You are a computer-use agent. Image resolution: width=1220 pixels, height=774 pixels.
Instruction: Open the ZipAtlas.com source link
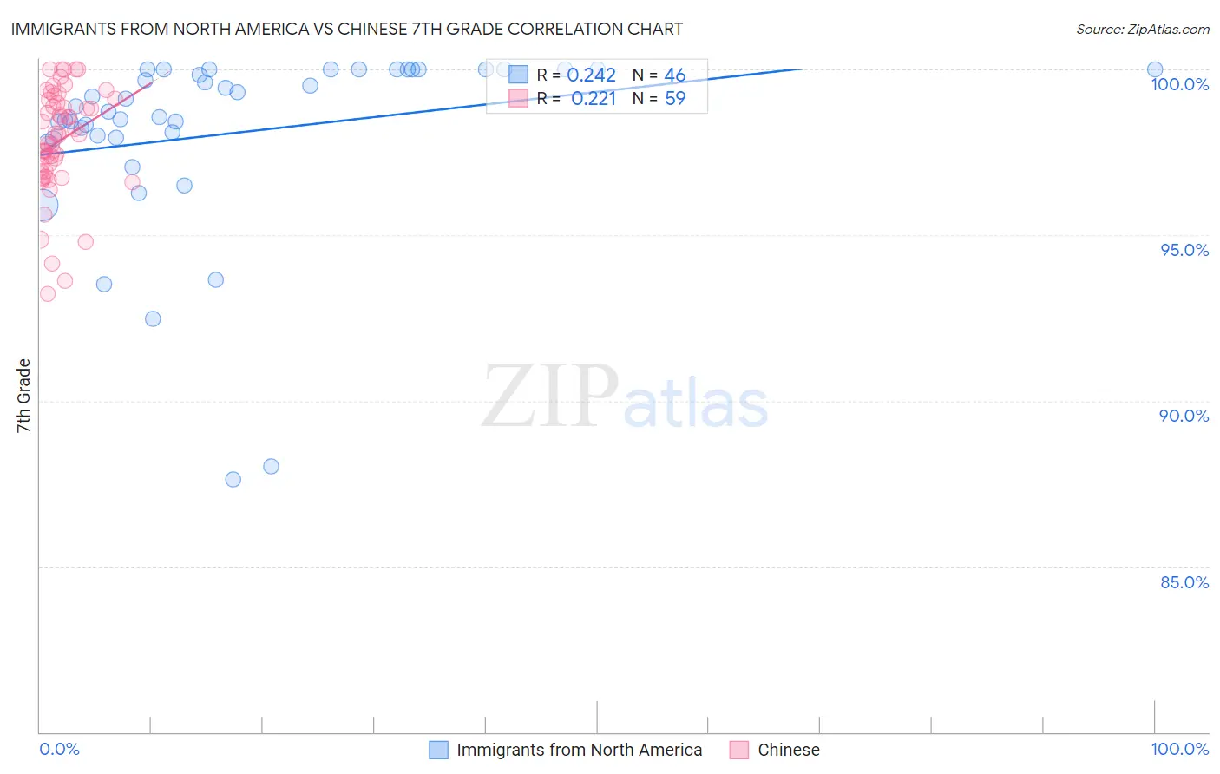pos(1142,30)
